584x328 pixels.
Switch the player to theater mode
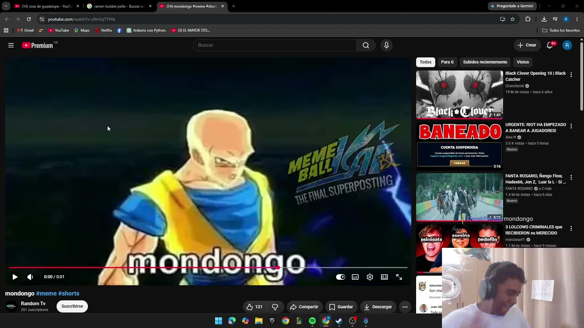coord(385,277)
